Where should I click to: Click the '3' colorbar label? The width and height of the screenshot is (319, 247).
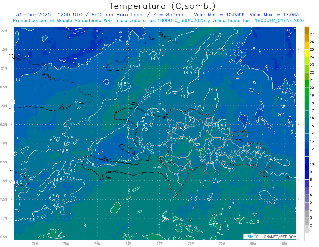[311, 218]
